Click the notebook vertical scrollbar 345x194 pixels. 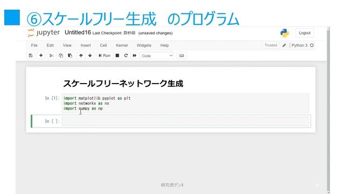tap(328, 110)
